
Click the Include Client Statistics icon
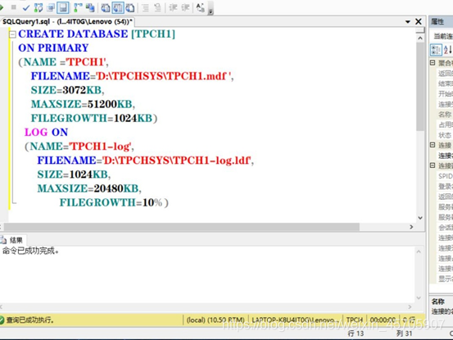90,8
